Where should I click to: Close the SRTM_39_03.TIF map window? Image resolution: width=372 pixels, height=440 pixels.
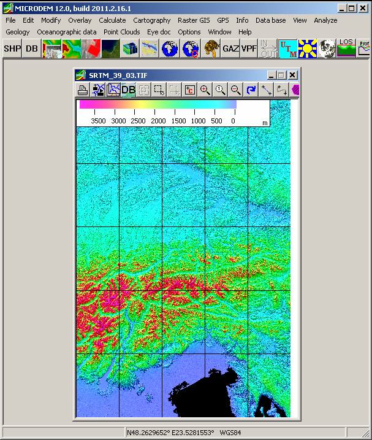293,75
